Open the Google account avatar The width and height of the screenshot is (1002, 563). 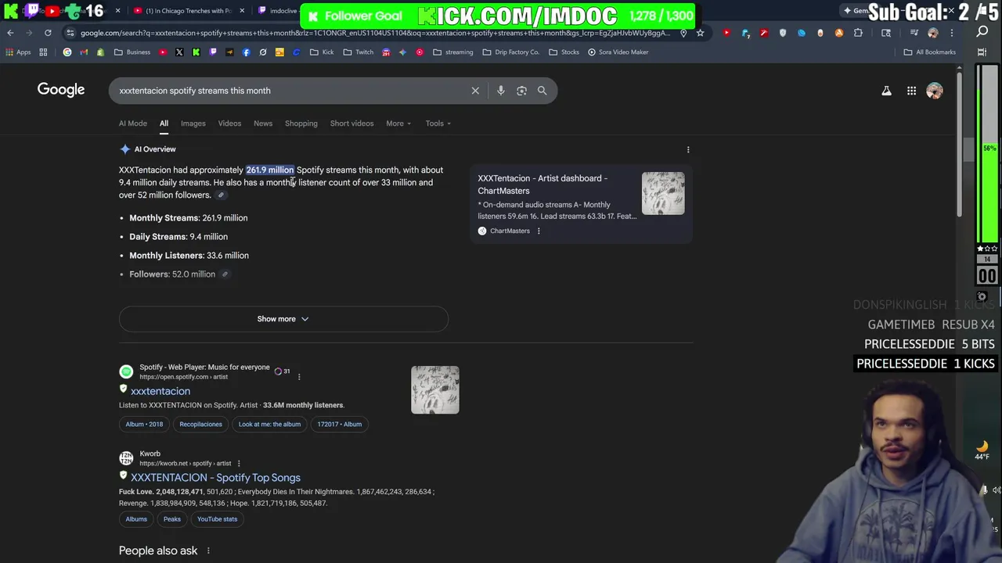pyautogui.click(x=934, y=91)
